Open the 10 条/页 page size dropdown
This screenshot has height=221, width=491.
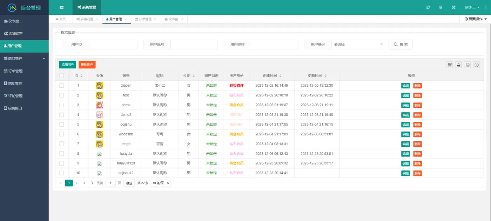pyautogui.click(x=161, y=183)
